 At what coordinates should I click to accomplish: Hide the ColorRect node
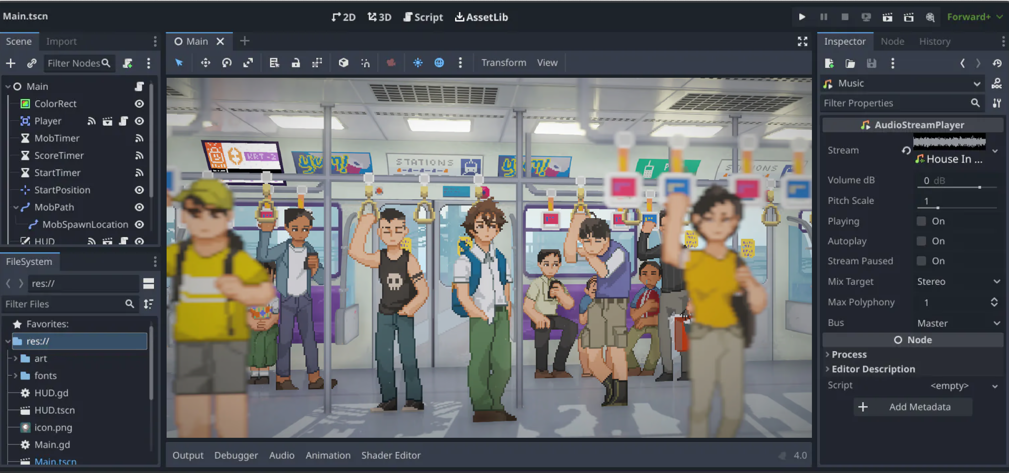139,104
